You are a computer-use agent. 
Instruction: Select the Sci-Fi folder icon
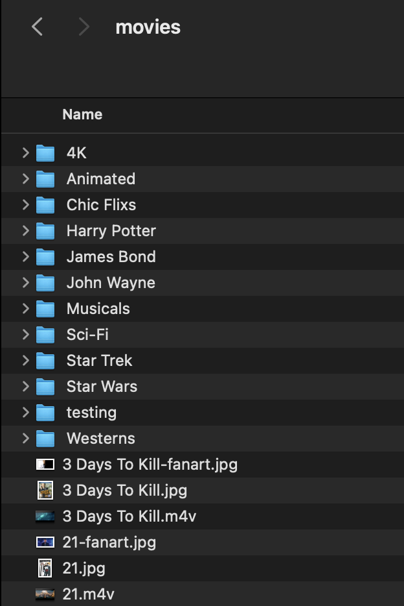coord(45,335)
